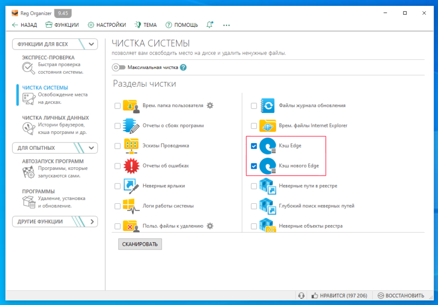Image resolution: width=438 pixels, height=305 pixels.
Task: Click the Неверные пути в реестре icon
Action: (x=267, y=186)
